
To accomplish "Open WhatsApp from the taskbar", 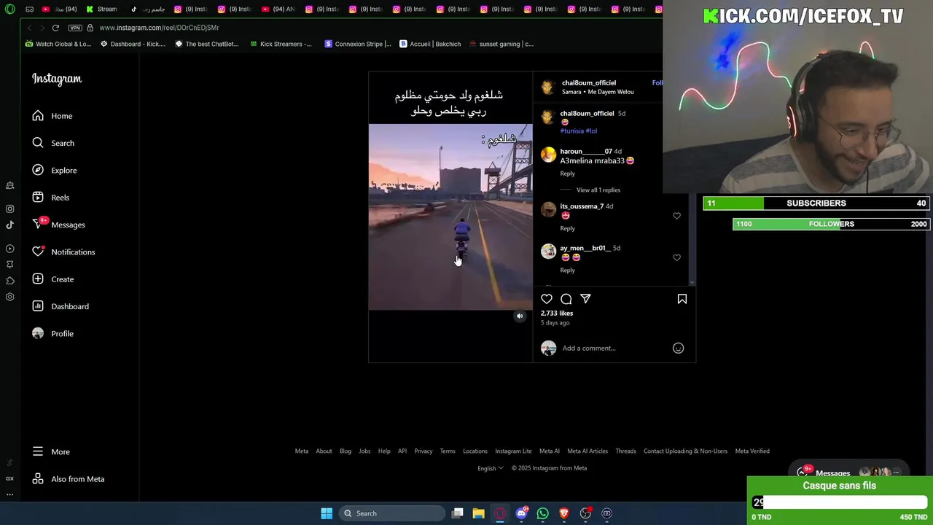I will click(x=542, y=513).
